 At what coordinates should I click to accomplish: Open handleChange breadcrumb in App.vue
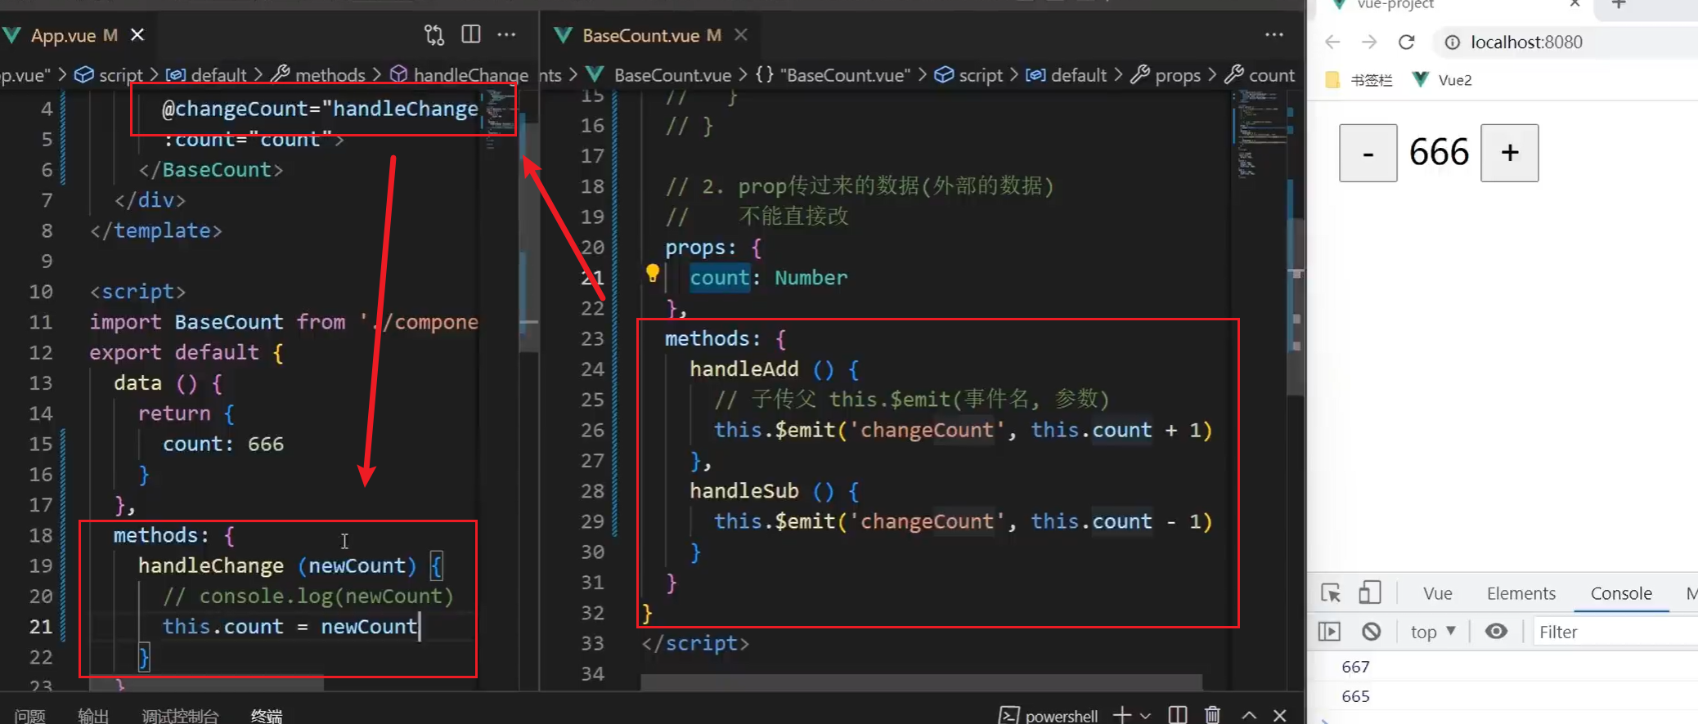pyautogui.click(x=459, y=75)
